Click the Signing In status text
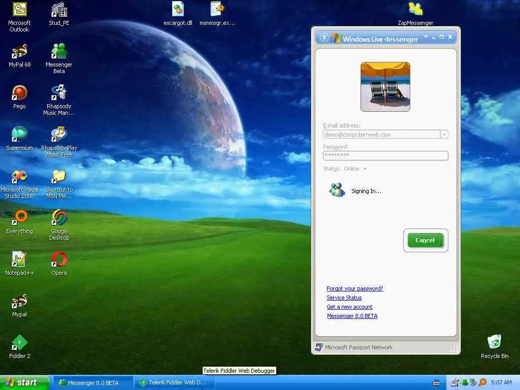Viewport: 520px width, 390px height. (366, 191)
